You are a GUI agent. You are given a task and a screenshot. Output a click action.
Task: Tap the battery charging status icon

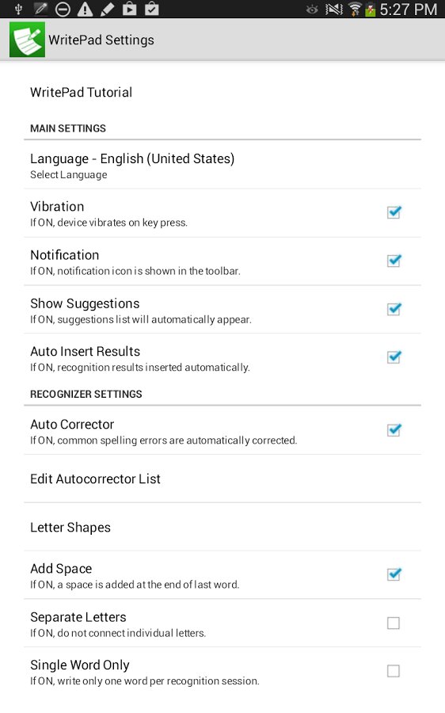tap(370, 9)
